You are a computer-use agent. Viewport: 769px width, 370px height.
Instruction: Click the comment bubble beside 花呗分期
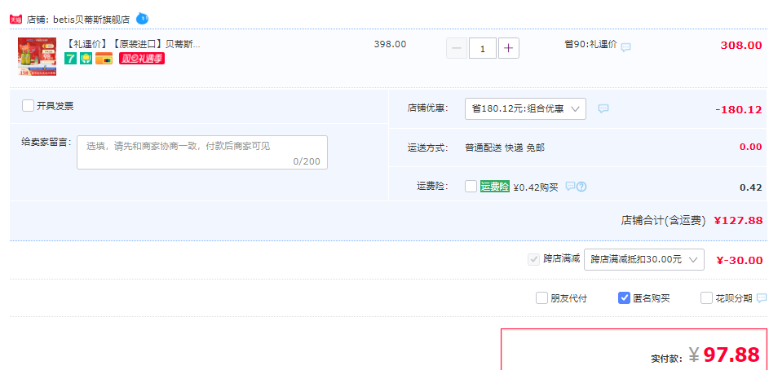click(x=762, y=298)
